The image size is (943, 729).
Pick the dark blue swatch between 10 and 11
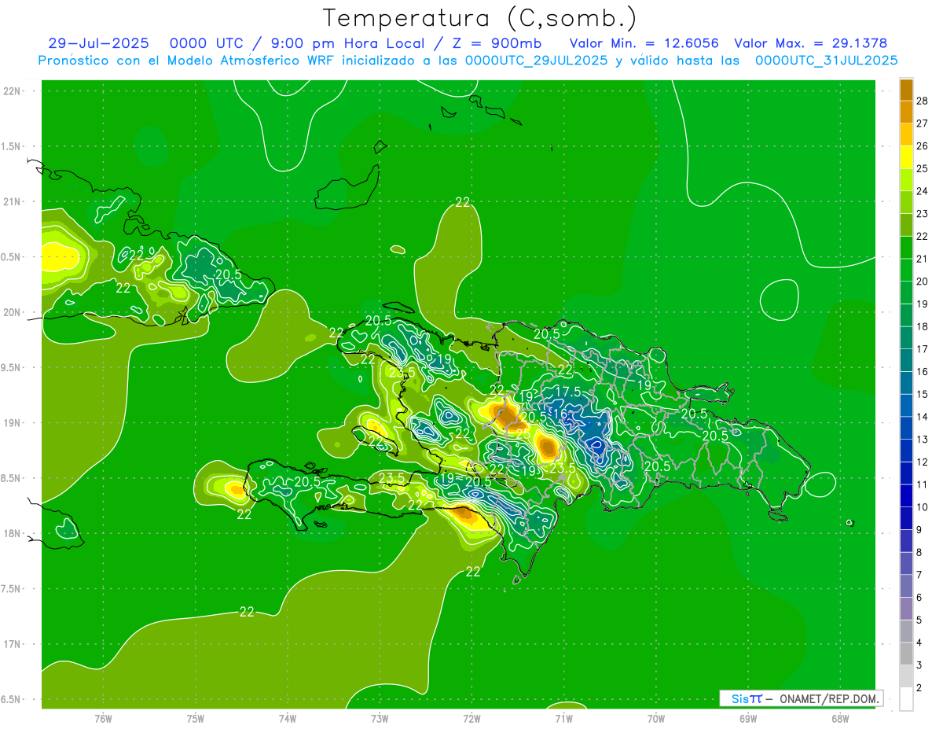click(x=906, y=496)
